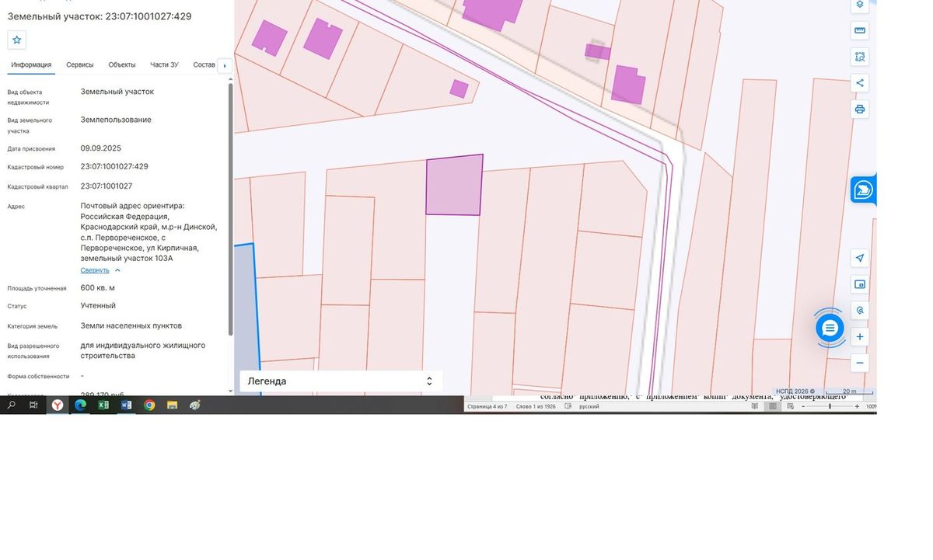The image size is (933, 560).
Task: Switch Word to read mode view
Action: click(x=753, y=406)
